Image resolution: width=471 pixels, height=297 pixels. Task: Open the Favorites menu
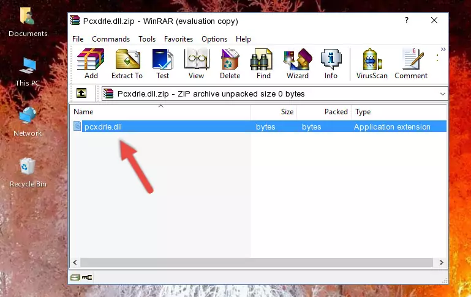click(178, 39)
